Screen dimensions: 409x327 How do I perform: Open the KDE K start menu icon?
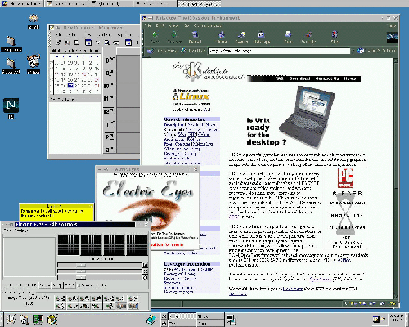pos(11,319)
